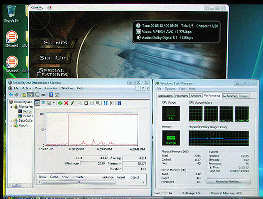Click Physical Memory Usage History graph
The image size is (263, 199).
(219, 138)
